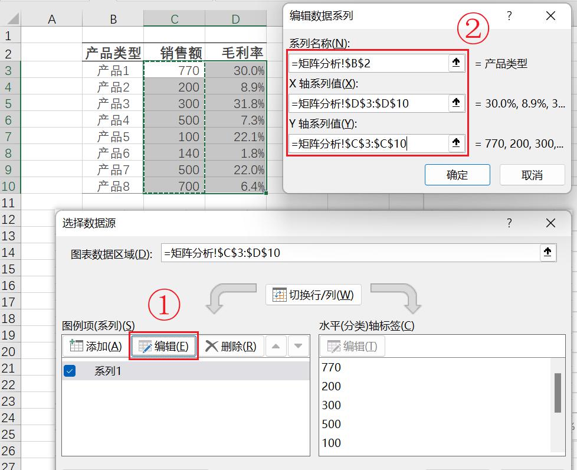Click the margin cell 22.0%
The image size is (577, 470).
235,170
